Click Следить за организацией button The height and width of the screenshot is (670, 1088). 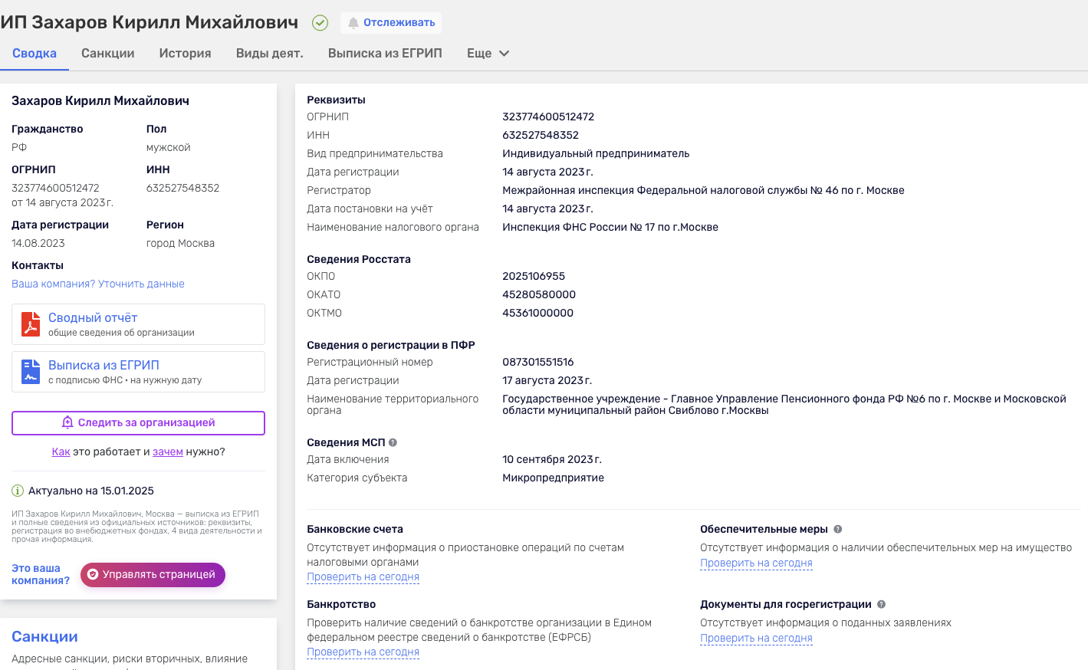[x=138, y=423]
